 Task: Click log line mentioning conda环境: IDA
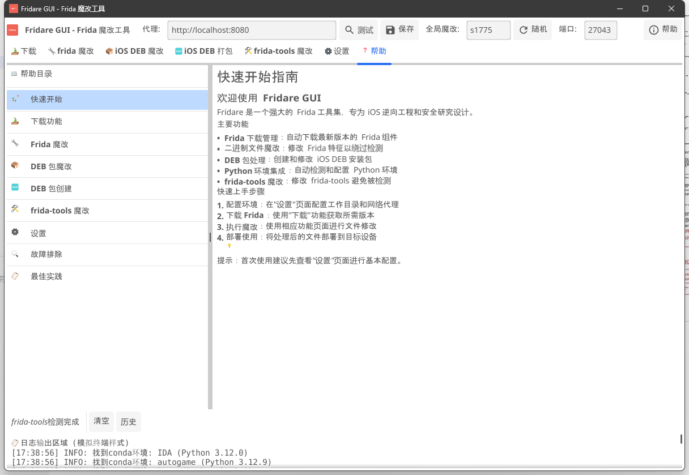click(130, 453)
